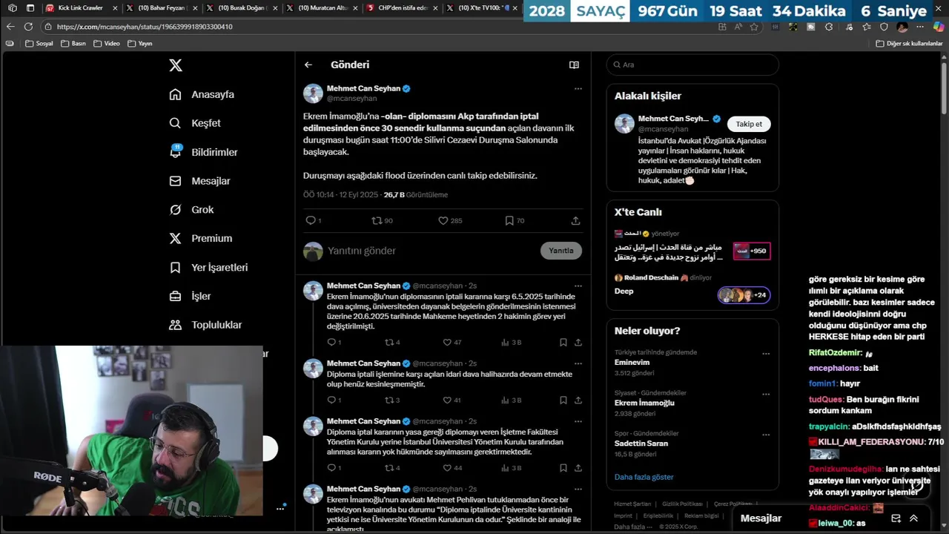The width and height of the screenshot is (949, 534).
Task: Click Daha fazla göster link
Action: [x=644, y=477]
